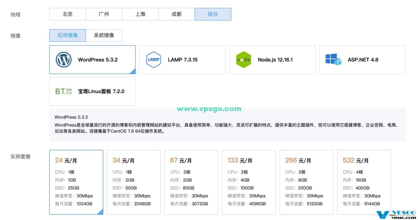Screen dimensions: 418x220
Task: Click the 4096GB monthly traffic value
Action: point(257,204)
